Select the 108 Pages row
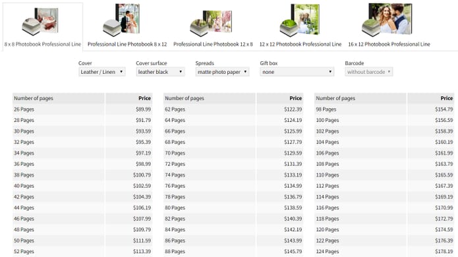This screenshot has height=257, width=458. tap(384, 164)
